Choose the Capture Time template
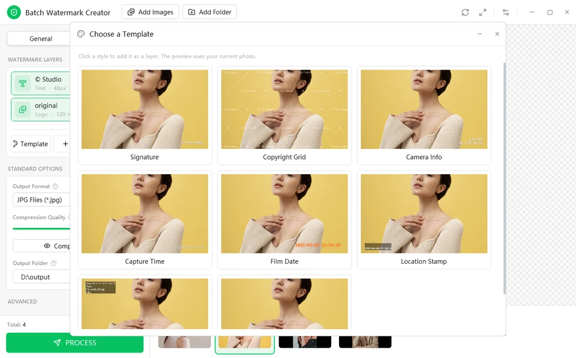This screenshot has width=576, height=358. pos(145,220)
